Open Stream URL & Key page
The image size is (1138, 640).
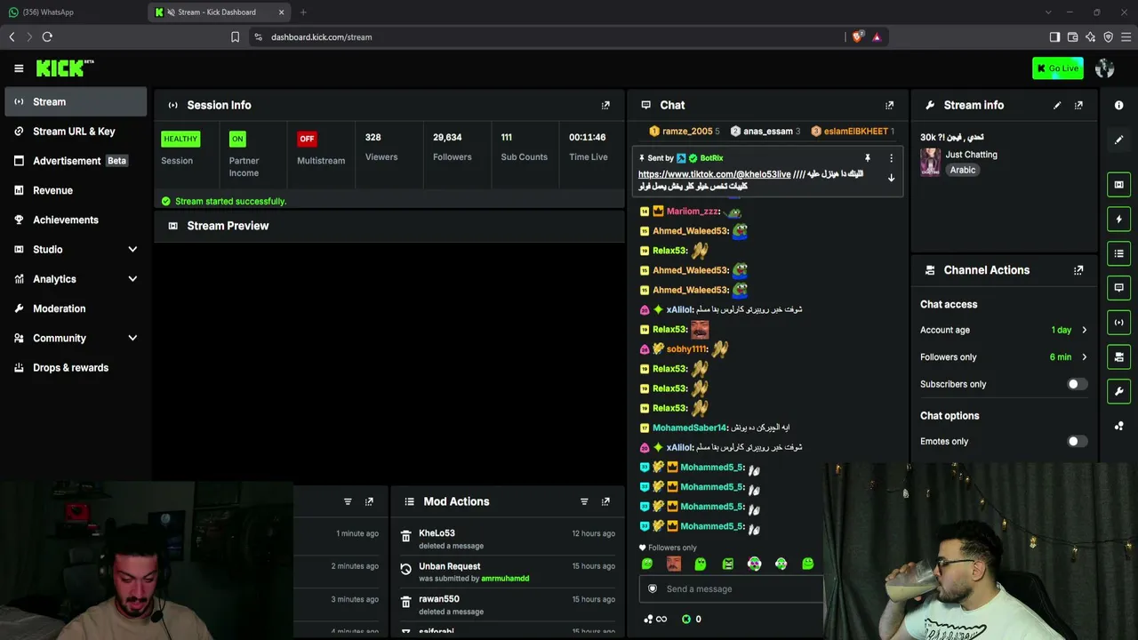click(76, 132)
